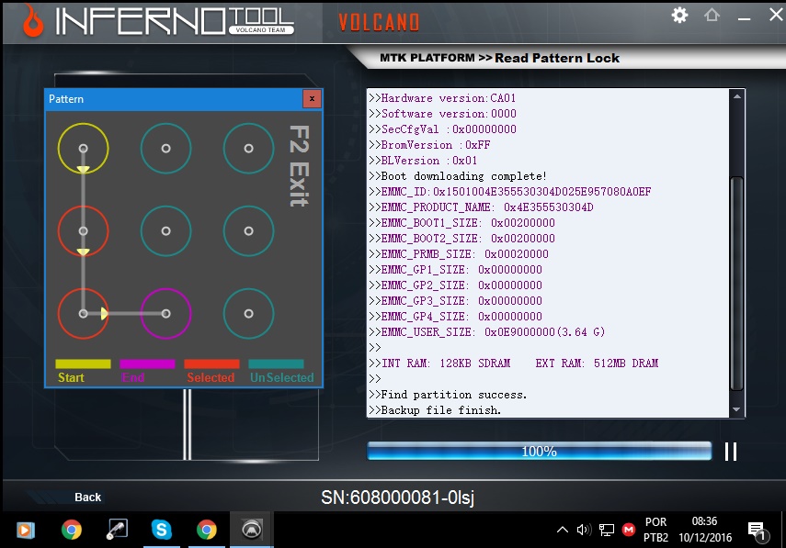Click the Inferno Tool flame logo
786x548 pixels.
pos(33,21)
